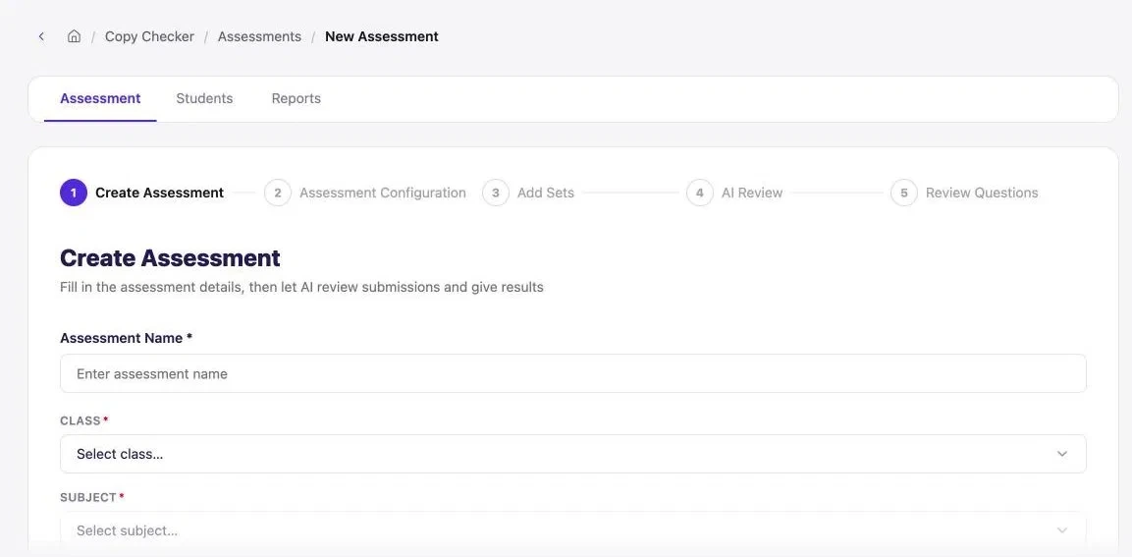Click the assessment details description text
Image resolution: width=1132 pixels, height=557 pixels.
[x=301, y=287]
